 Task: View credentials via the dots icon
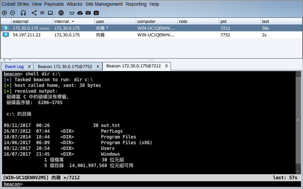tap(72, 13)
